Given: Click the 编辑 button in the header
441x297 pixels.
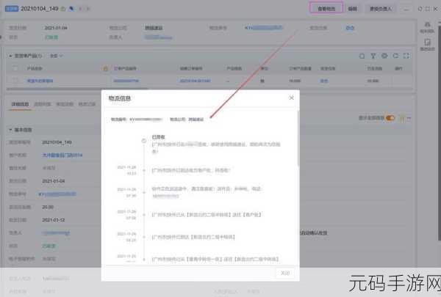Looking at the screenshot, I should click(x=352, y=9).
